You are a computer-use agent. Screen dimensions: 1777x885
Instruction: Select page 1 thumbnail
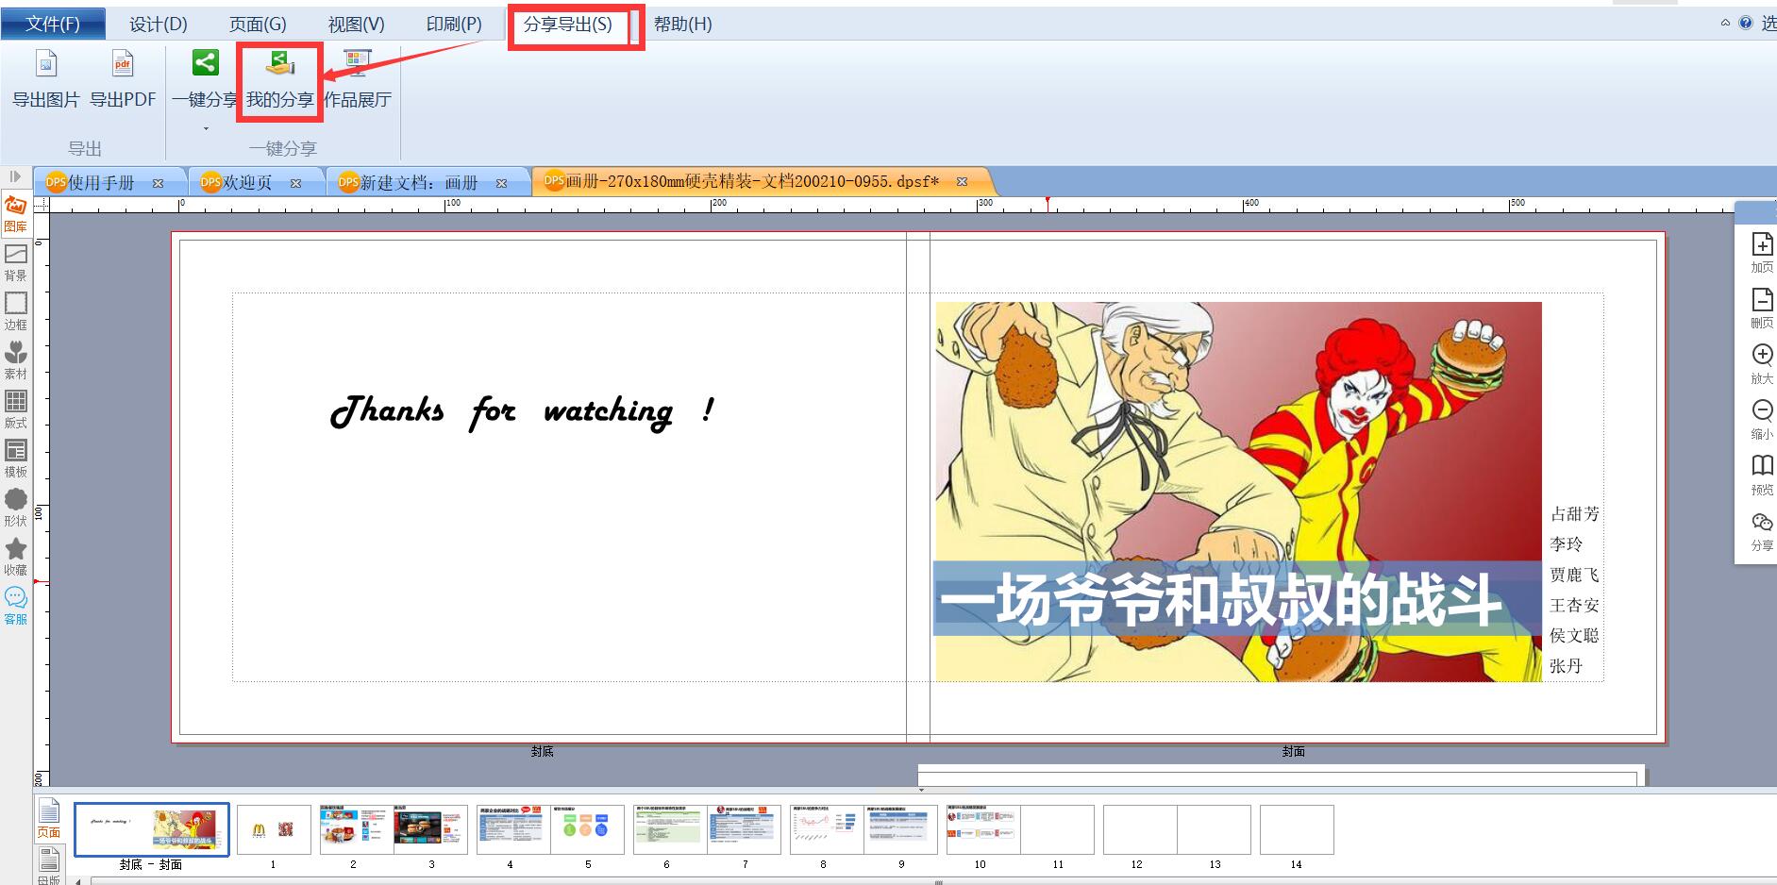tap(274, 829)
